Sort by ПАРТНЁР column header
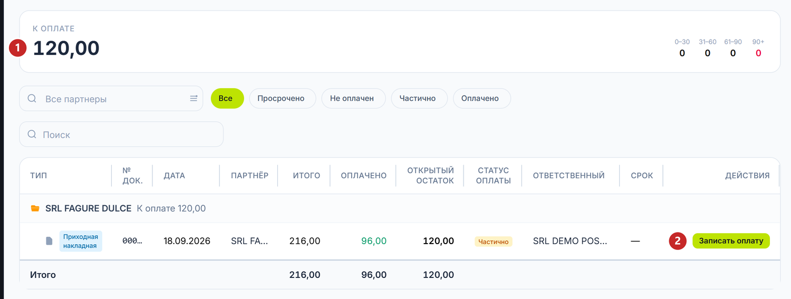Image resolution: width=791 pixels, height=299 pixels. [249, 176]
